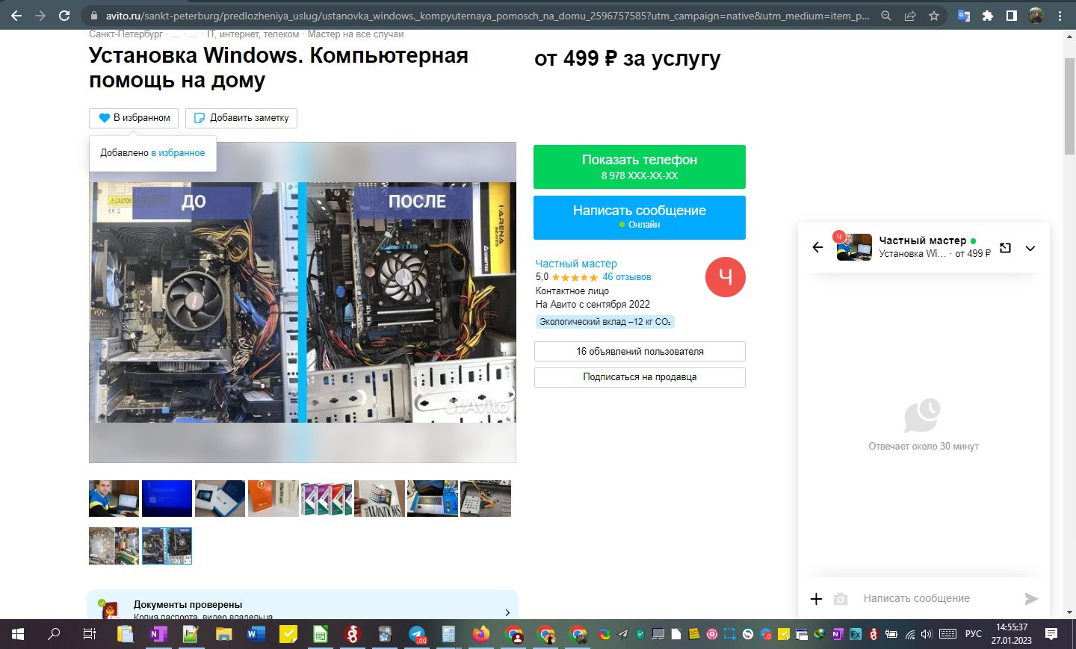Select the orange Office box thumbnail
Viewport: 1076px width, 649px height.
pyautogui.click(x=273, y=498)
